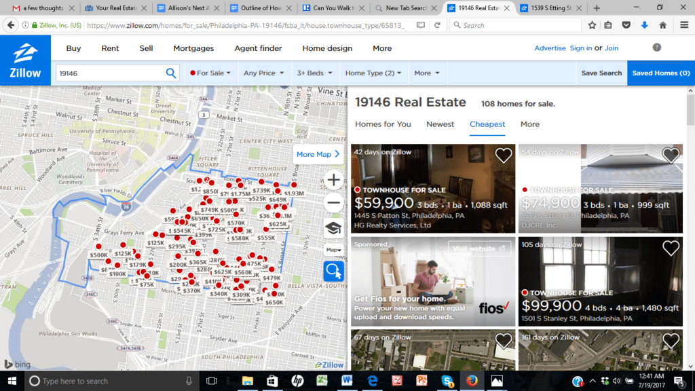Zoom out the map with minus button

pyautogui.click(x=333, y=202)
